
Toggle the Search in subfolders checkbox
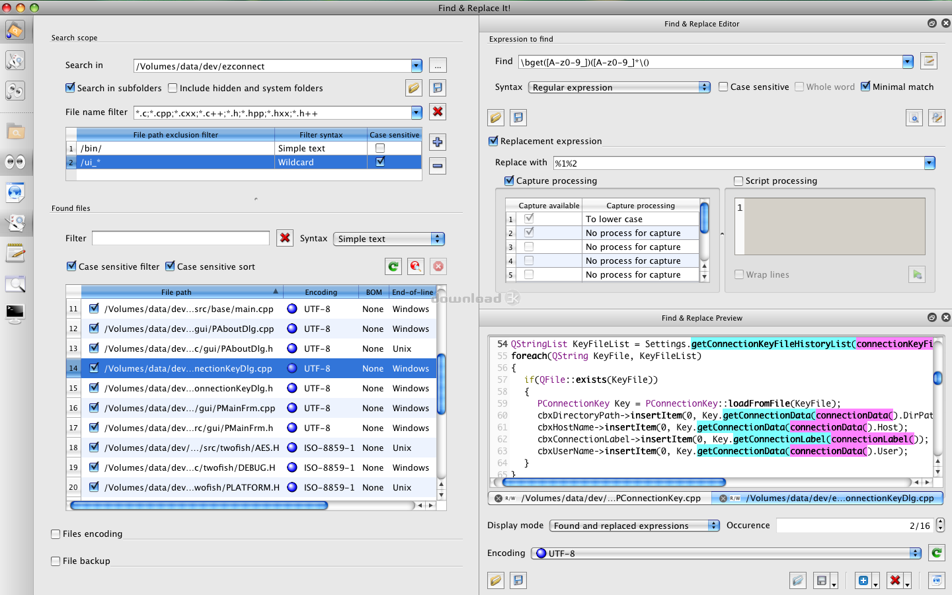(70, 88)
